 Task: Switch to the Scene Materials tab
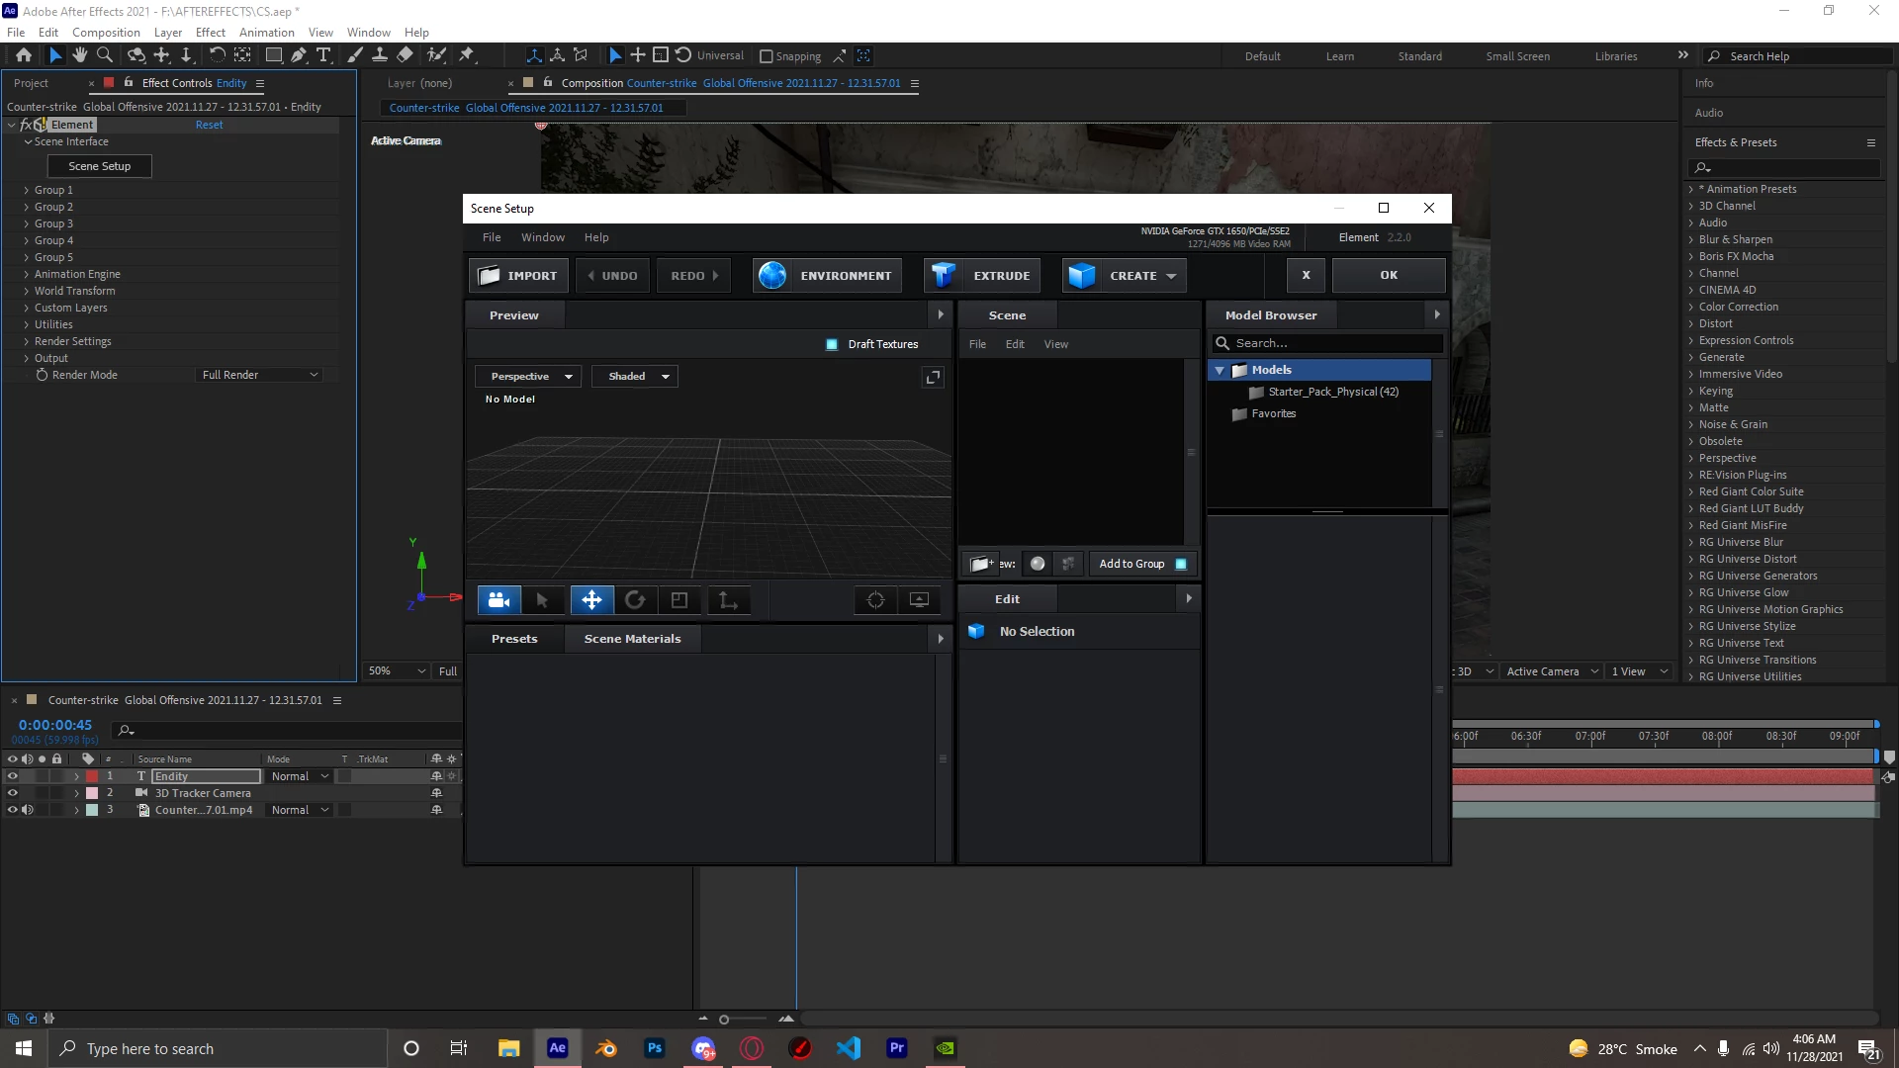632,639
